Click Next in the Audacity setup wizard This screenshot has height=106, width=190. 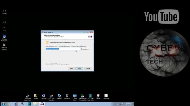(x=79, y=69)
